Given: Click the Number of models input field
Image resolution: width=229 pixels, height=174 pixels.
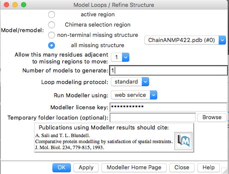Looking at the screenshot, I should point(168,71).
